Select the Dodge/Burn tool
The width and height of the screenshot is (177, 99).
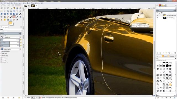pos(17,20)
